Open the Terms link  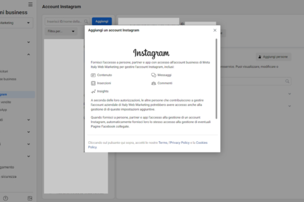tap(163, 143)
